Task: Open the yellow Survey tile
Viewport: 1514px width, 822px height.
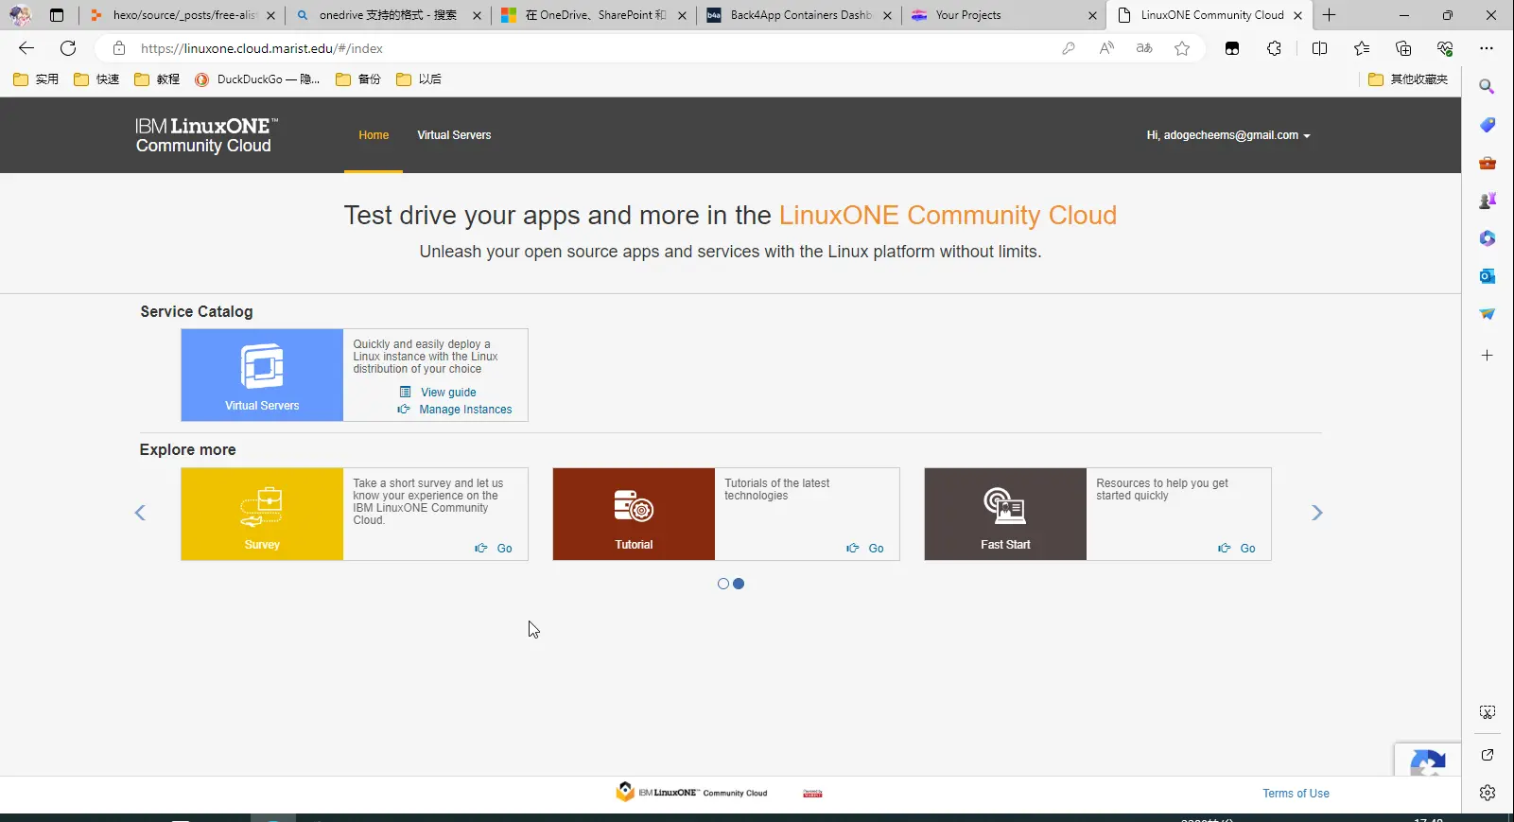Action: coord(262,514)
